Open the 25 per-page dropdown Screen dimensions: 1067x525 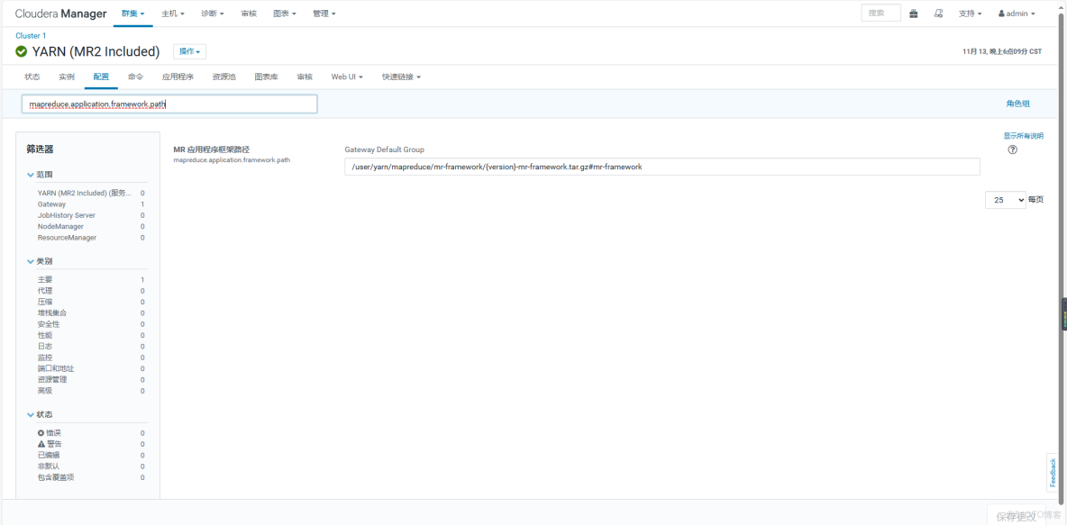tap(1005, 199)
